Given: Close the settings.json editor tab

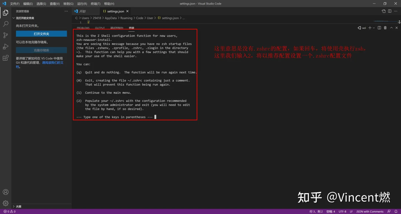Looking at the screenshot, I should click(128, 11).
